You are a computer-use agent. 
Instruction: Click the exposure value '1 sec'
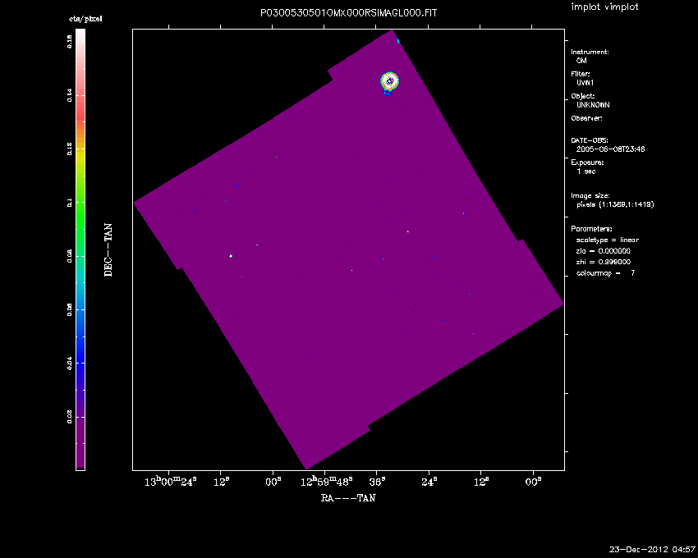pyautogui.click(x=585, y=172)
